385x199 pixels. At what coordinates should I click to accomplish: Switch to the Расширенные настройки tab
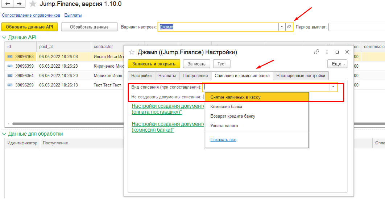pos(301,76)
